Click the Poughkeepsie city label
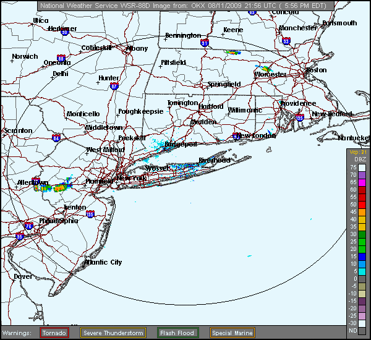This screenshot has height=340, width=371. (x=141, y=111)
